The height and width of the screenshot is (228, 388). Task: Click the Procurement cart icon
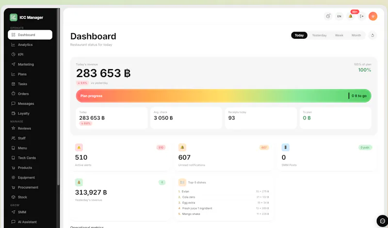point(14,187)
